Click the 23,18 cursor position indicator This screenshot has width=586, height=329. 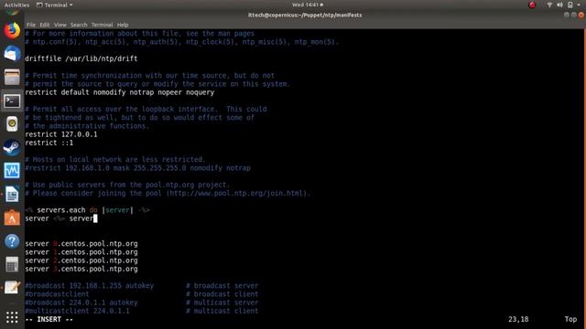[518, 319]
